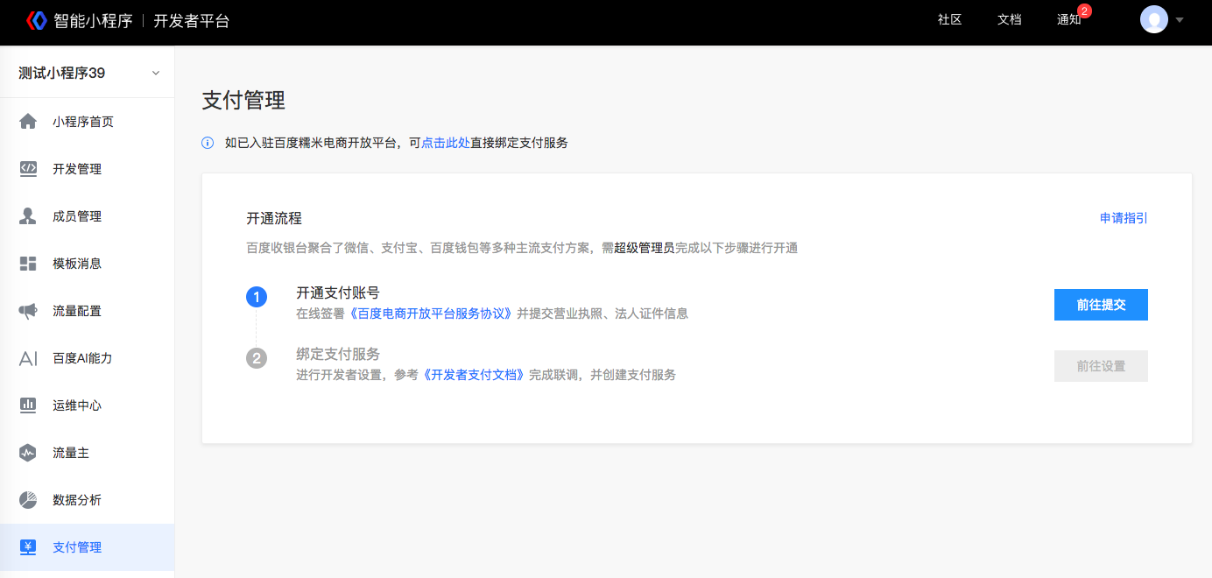Click the AI icon for 百度AI能力
This screenshot has height=578, width=1212.
tap(27, 357)
